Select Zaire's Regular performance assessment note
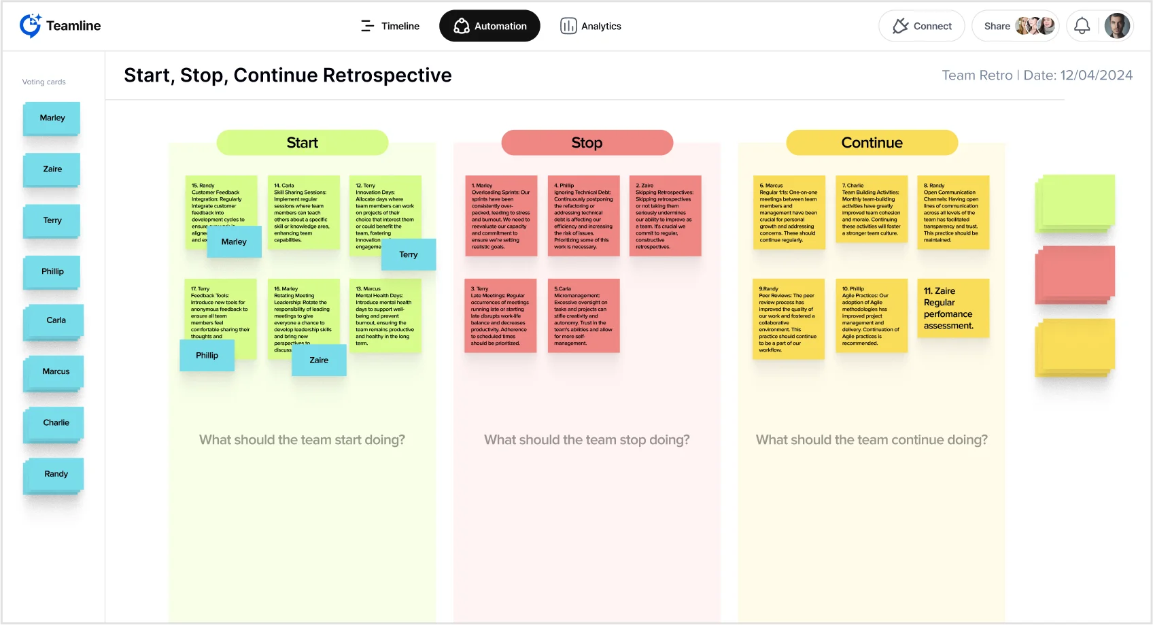The image size is (1153, 625). coord(952,308)
